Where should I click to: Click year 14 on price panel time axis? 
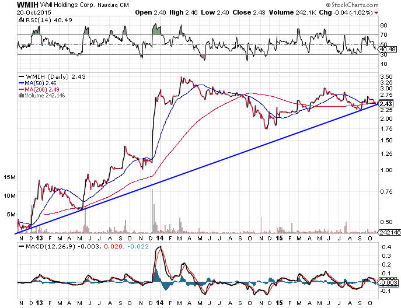click(x=159, y=238)
